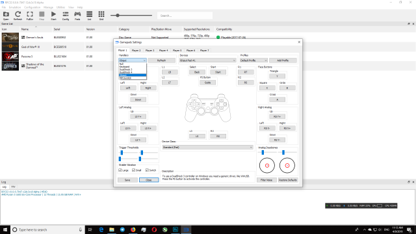Switch to the Player 2 tab

tap(136, 51)
